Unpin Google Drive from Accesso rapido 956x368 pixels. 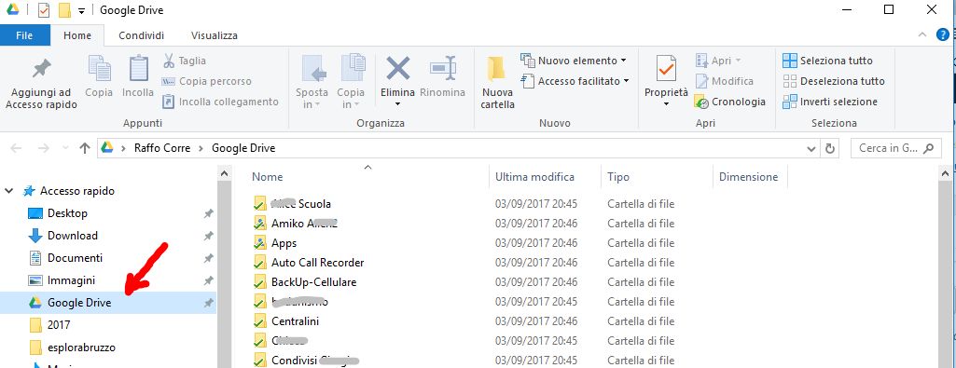point(209,302)
